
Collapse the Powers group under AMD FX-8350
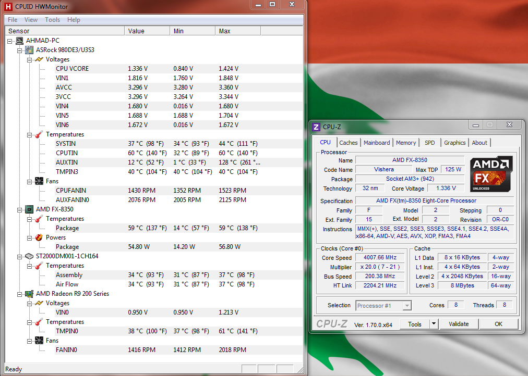click(29, 238)
